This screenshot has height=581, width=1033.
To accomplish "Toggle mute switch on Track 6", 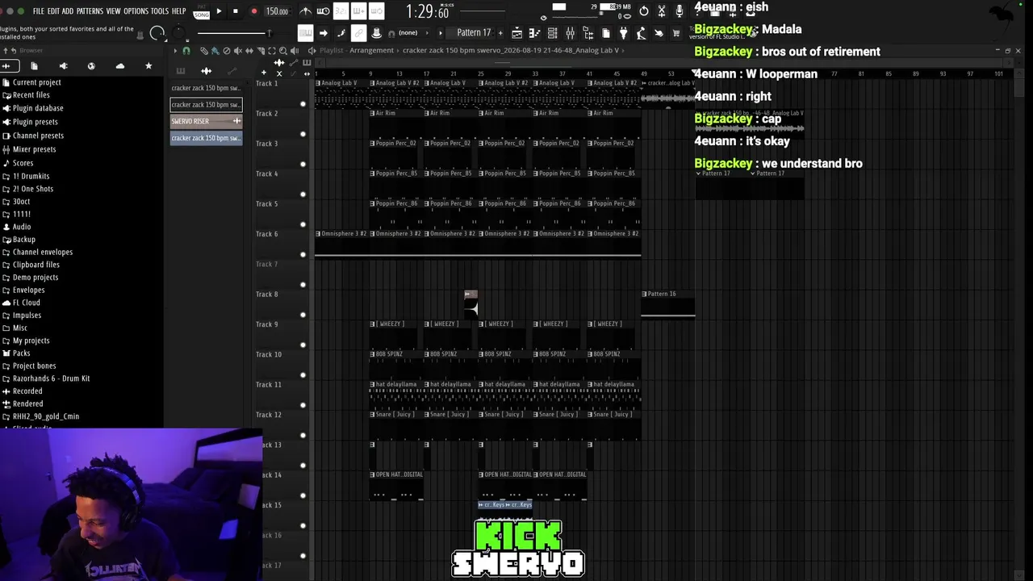I will 303,254.
